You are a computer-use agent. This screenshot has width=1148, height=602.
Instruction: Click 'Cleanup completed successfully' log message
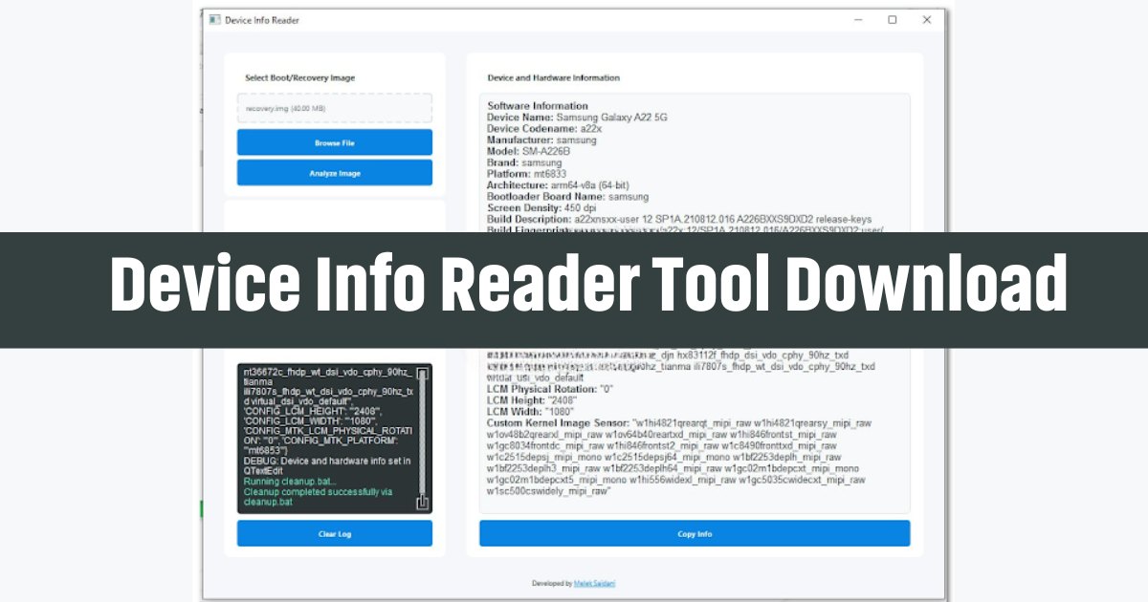318,497
